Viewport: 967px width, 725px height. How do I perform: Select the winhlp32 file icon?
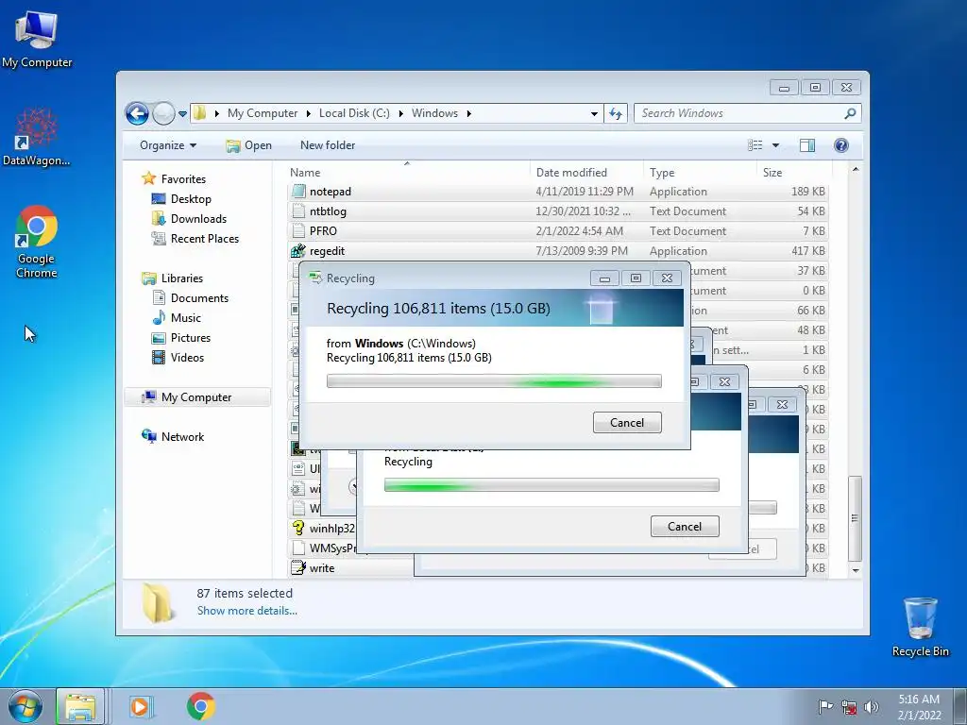tap(298, 529)
